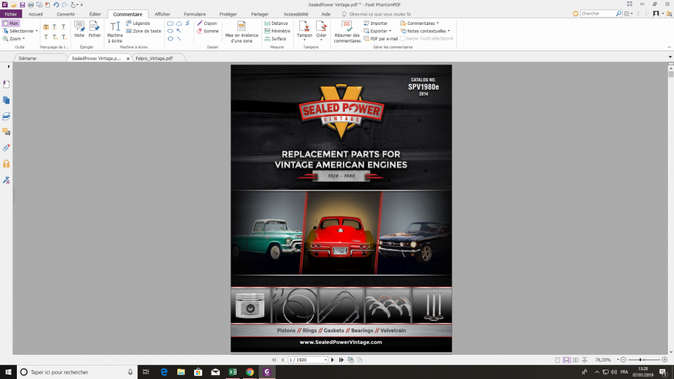
Task: Select the Crayon pencil tool
Action: (x=207, y=23)
